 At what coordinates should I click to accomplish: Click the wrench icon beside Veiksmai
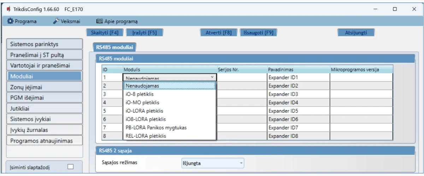point(56,21)
